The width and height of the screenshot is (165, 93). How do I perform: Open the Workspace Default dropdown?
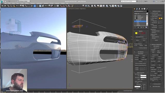24,1
